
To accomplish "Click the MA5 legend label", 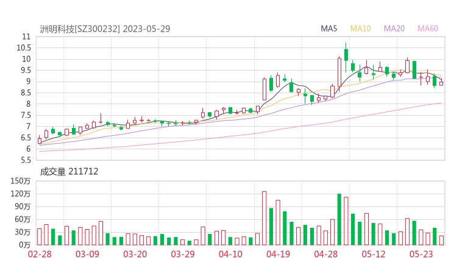I will 328,29.
